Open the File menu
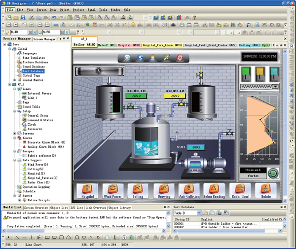 pyautogui.click(x=10, y=10)
